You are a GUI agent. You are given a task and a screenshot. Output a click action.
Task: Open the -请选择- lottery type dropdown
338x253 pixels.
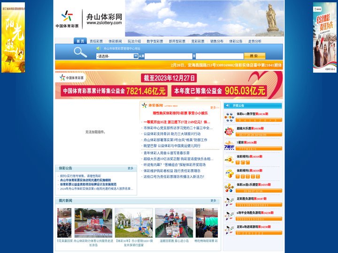point(117,56)
